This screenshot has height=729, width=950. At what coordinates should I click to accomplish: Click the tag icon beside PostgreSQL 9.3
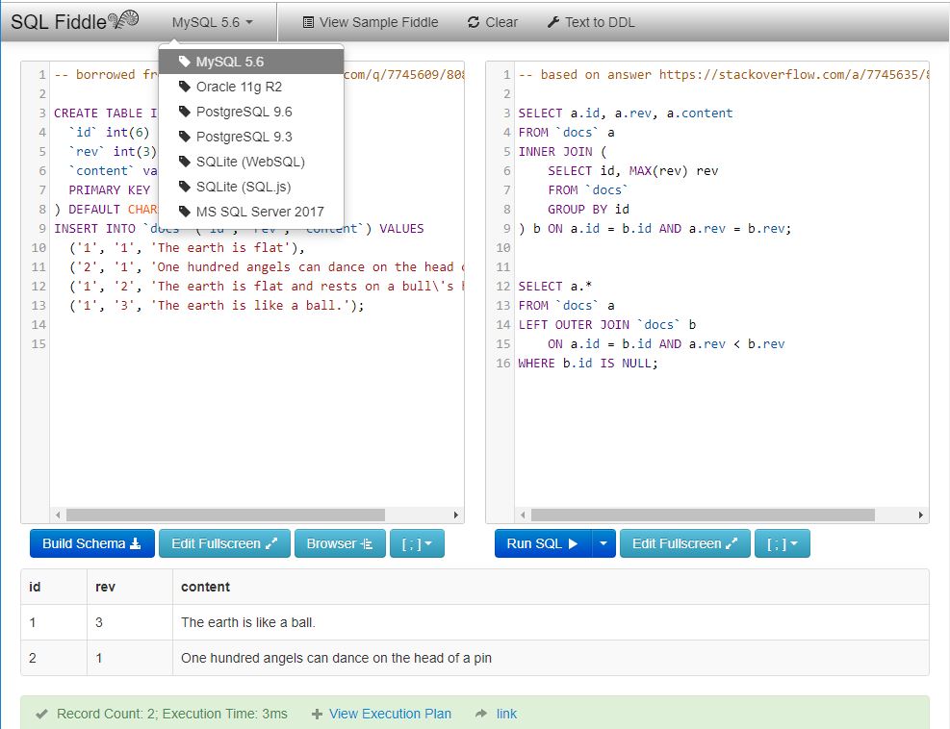(x=185, y=137)
